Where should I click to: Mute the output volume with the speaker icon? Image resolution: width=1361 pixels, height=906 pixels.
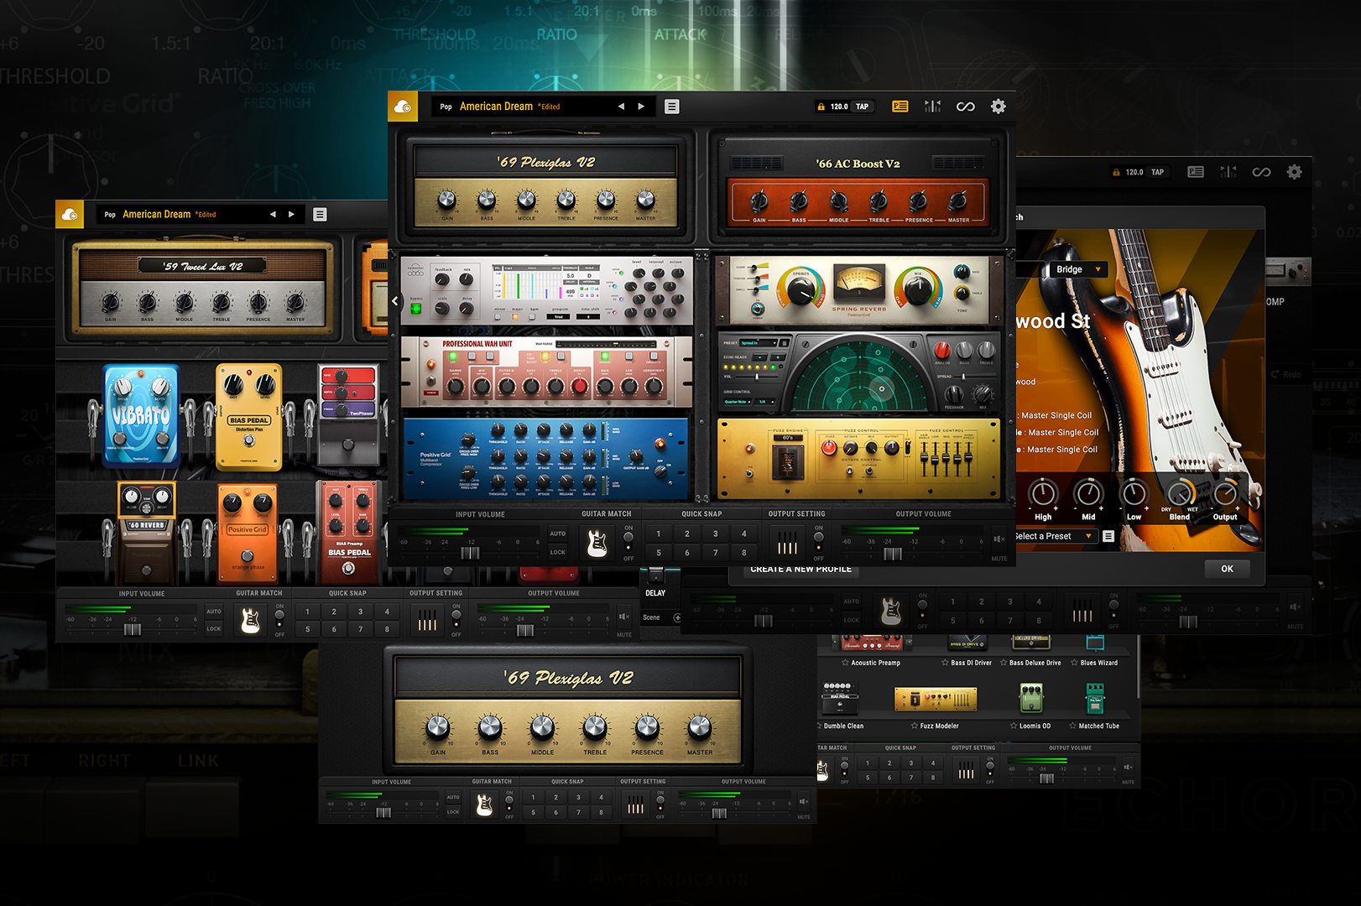[999, 540]
